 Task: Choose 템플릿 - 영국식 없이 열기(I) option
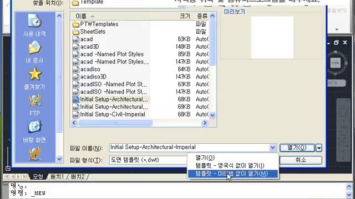tap(233, 166)
